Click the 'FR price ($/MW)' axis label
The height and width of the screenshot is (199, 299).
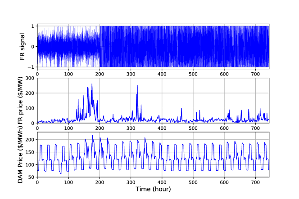(20, 101)
